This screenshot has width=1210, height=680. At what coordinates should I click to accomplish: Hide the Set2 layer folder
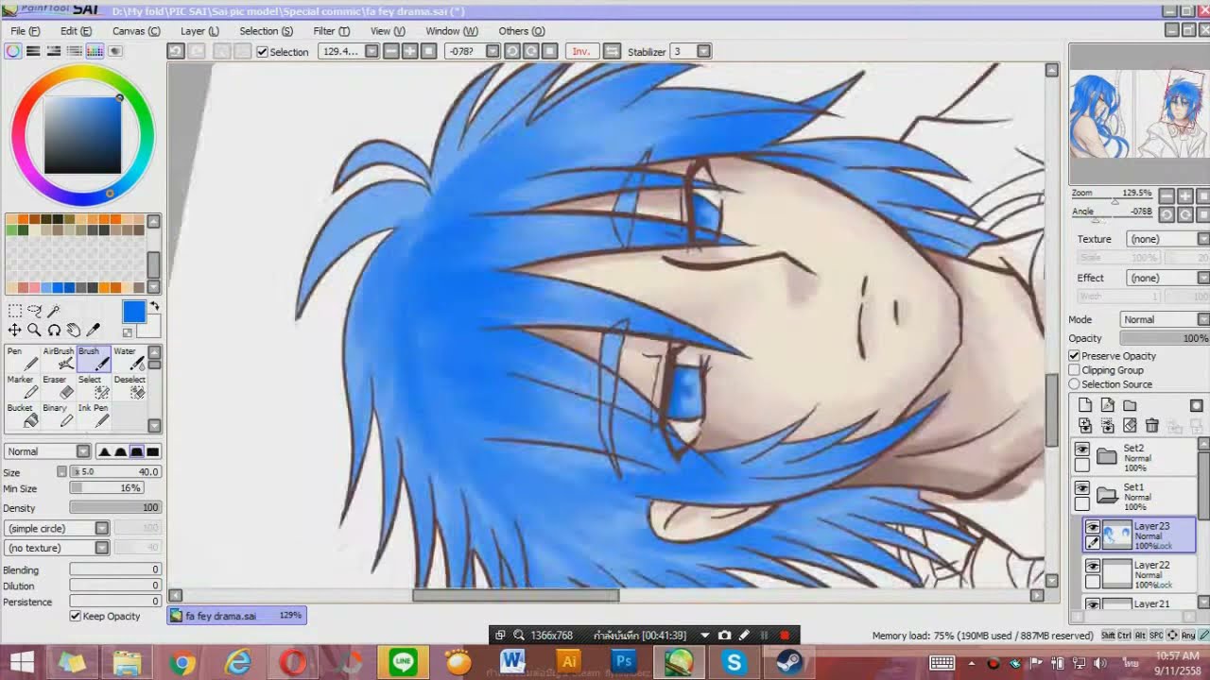(x=1082, y=450)
